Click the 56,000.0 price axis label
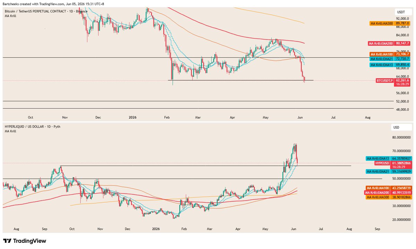Screen dimensions: 416x249 [x=402, y=93]
